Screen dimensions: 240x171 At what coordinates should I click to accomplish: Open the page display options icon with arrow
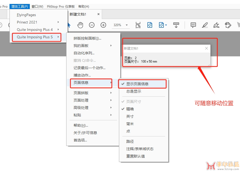163,25
